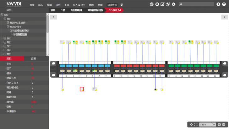Open settings with the gear icon
Viewport: 229px width, 129px height.
click(173, 4)
